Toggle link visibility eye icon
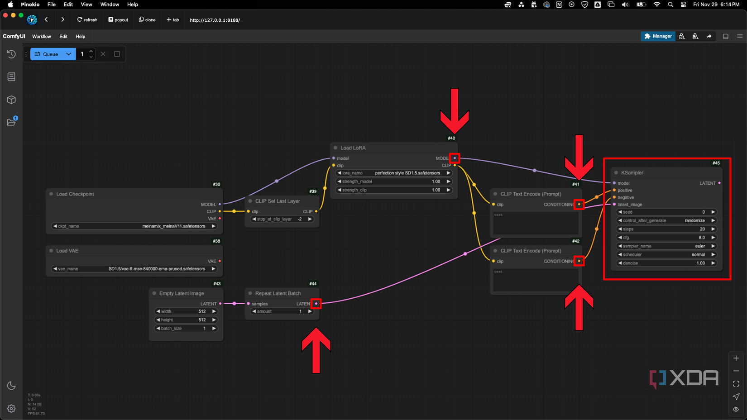The width and height of the screenshot is (747, 420). click(736, 409)
